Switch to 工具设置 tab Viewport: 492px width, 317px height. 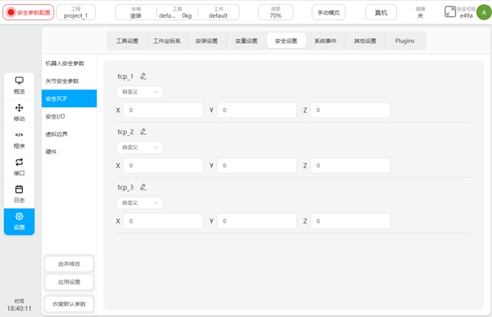tap(127, 41)
